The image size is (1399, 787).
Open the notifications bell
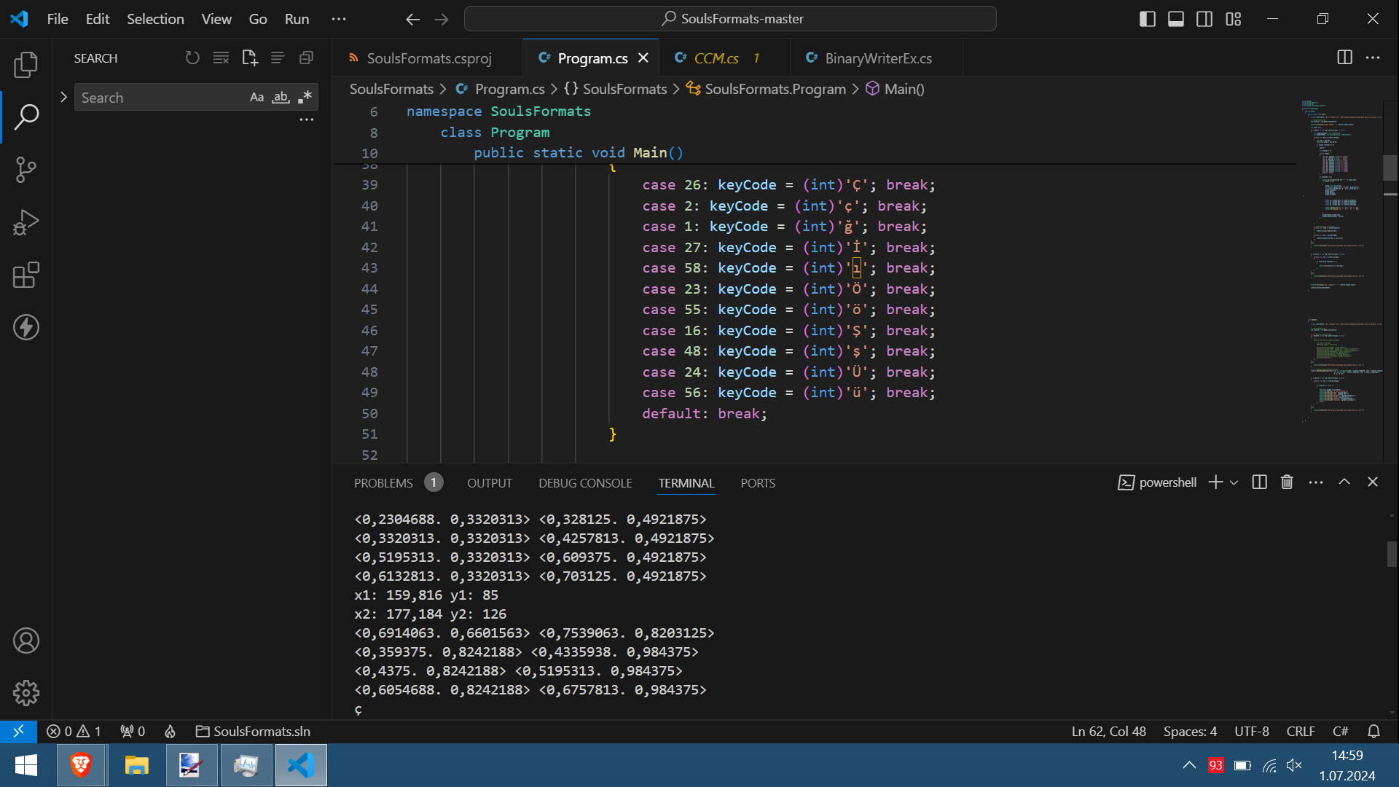[1373, 731]
